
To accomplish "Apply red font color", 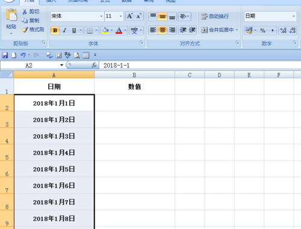I will click(x=119, y=31).
